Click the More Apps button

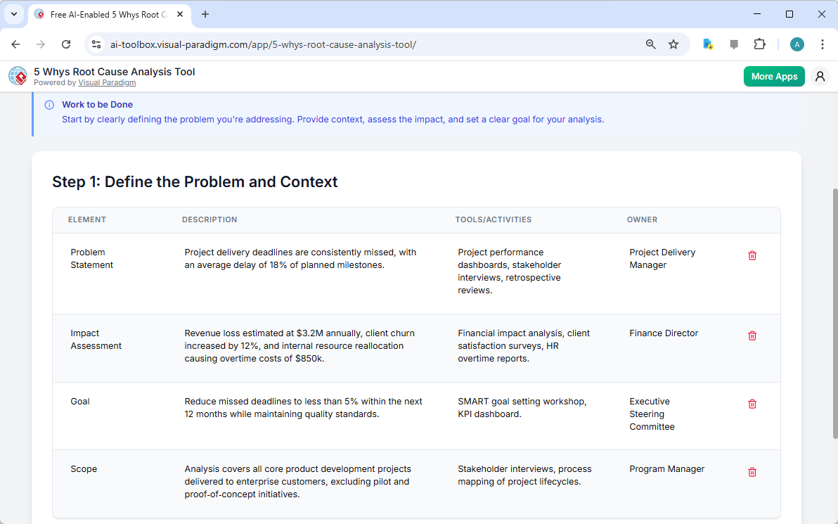tap(774, 76)
